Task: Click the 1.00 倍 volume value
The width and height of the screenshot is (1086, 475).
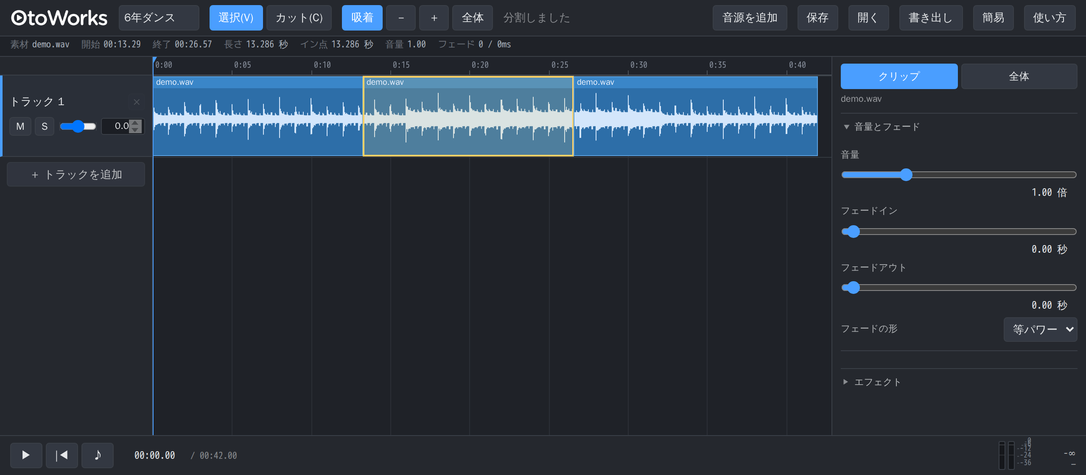Action: tap(1050, 193)
